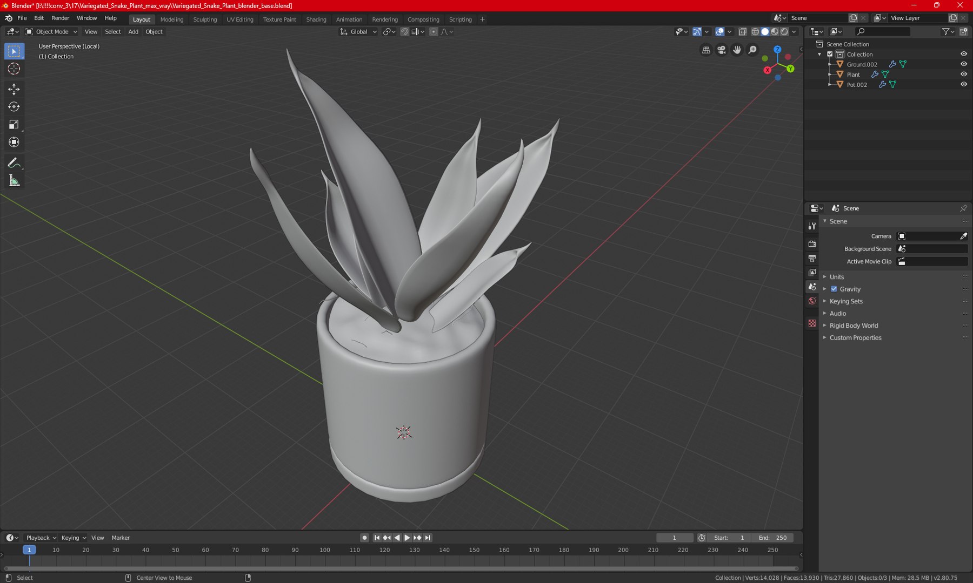The image size is (973, 583).
Task: Open the World properties tab
Action: pyautogui.click(x=812, y=301)
